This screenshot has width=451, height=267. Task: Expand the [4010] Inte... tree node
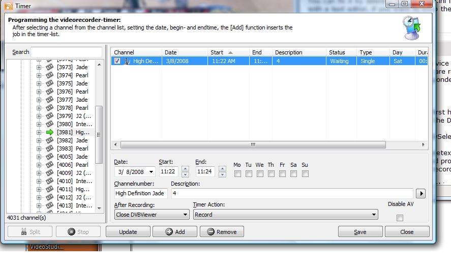coord(39,181)
